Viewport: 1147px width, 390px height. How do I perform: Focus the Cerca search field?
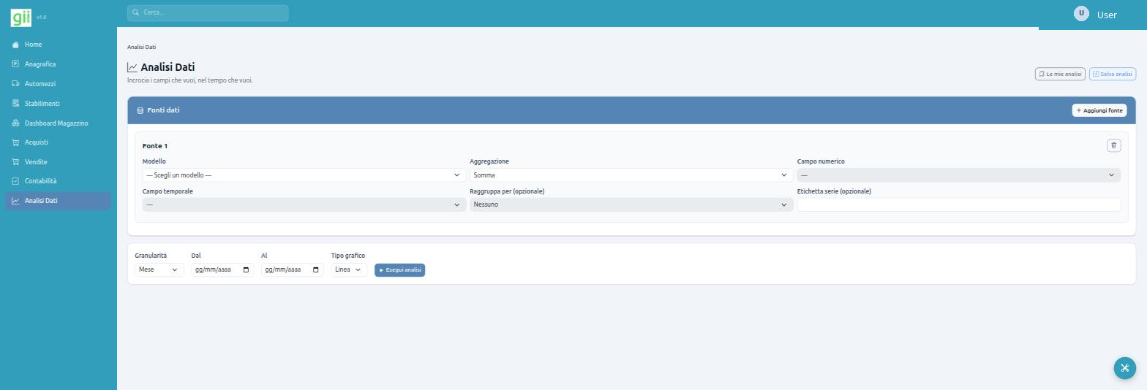[208, 12]
